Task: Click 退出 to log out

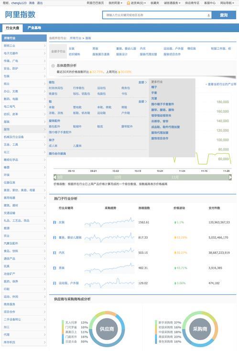Action: pos(40,3)
